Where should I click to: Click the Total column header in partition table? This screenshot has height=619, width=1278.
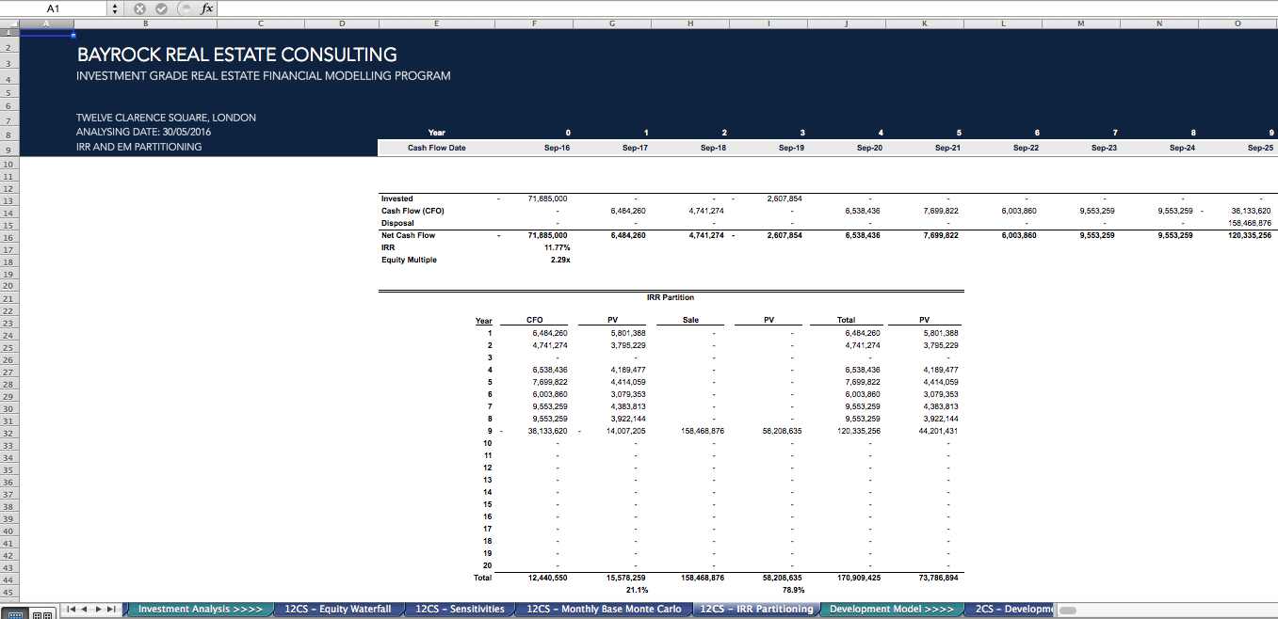point(846,321)
